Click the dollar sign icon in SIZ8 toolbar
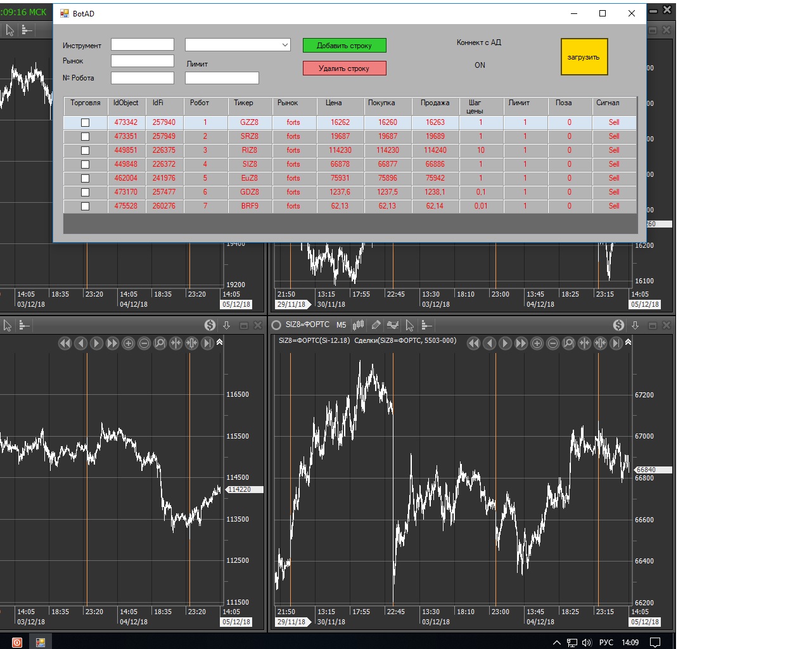 point(618,325)
